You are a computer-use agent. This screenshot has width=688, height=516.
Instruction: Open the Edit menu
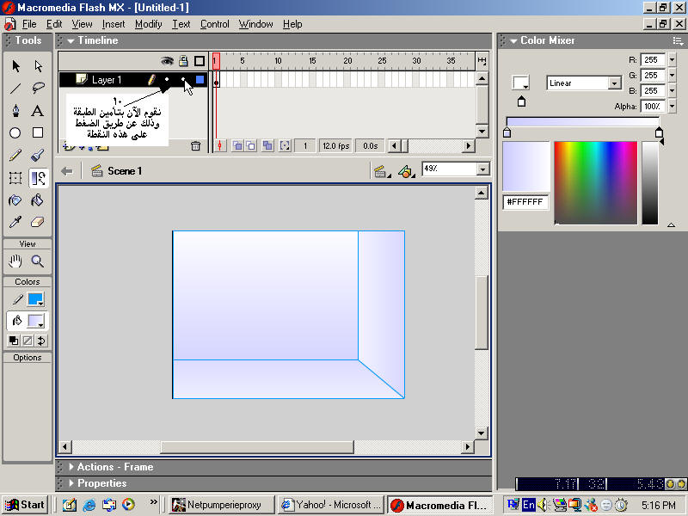coord(54,24)
